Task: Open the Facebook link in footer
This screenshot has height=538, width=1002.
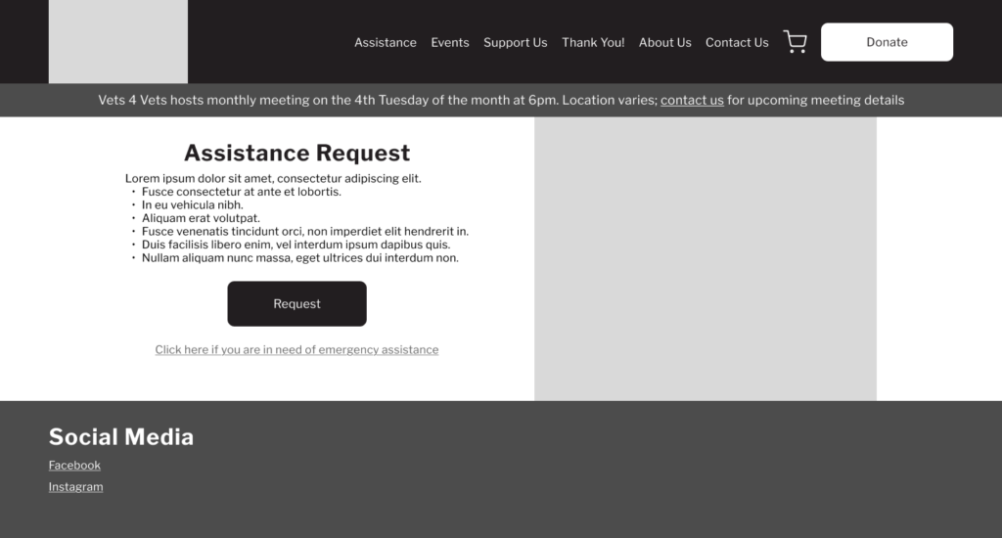Action: (74, 466)
